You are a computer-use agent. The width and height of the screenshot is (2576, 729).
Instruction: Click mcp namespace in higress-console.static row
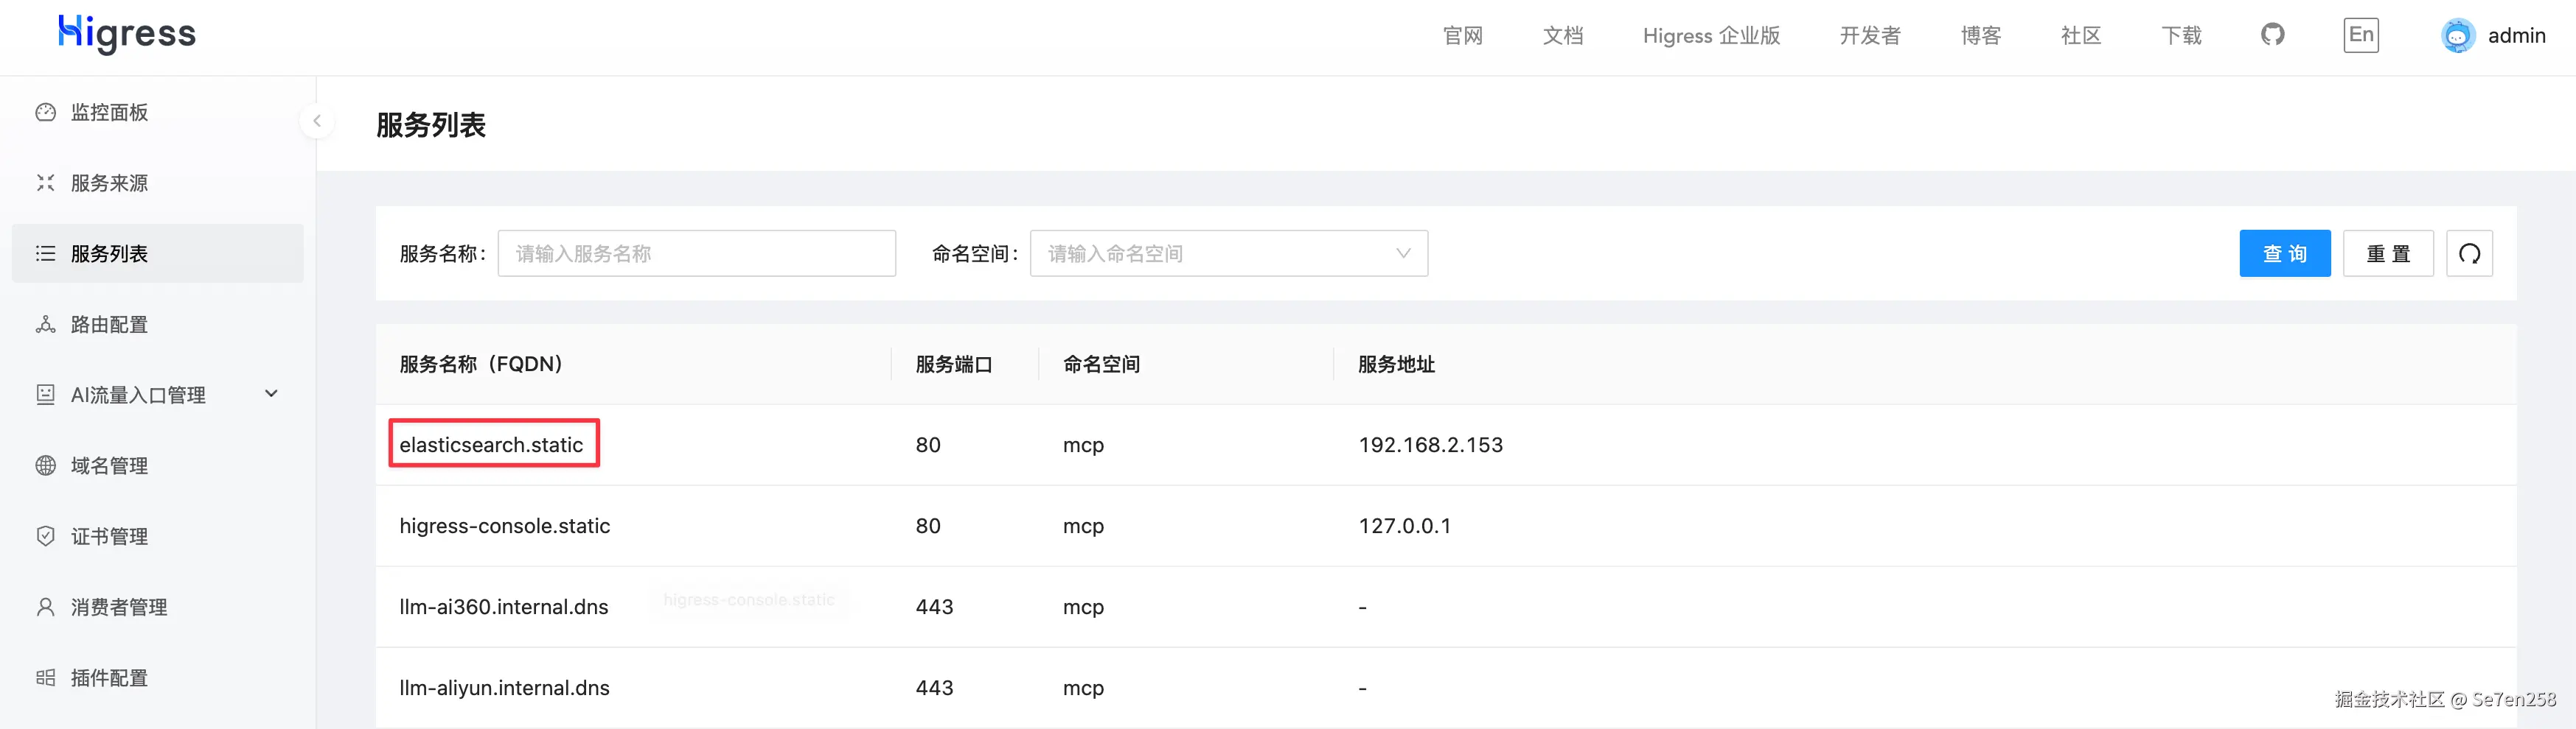[1083, 526]
